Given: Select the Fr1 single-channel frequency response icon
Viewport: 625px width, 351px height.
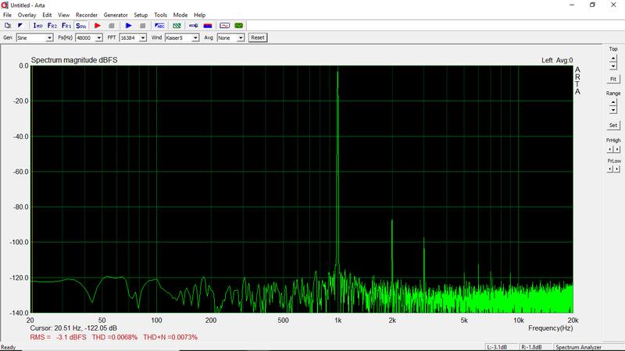Looking at the screenshot, I should point(66,26).
